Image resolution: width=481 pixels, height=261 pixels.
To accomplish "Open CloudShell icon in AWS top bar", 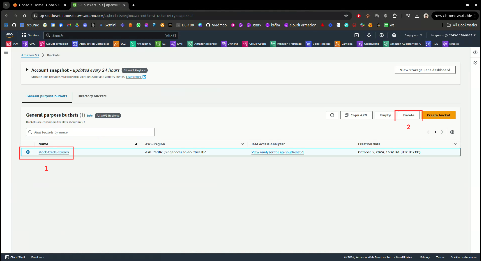I will click(356, 35).
